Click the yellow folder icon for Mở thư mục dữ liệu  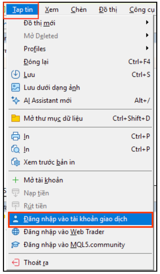(x=15, y=118)
